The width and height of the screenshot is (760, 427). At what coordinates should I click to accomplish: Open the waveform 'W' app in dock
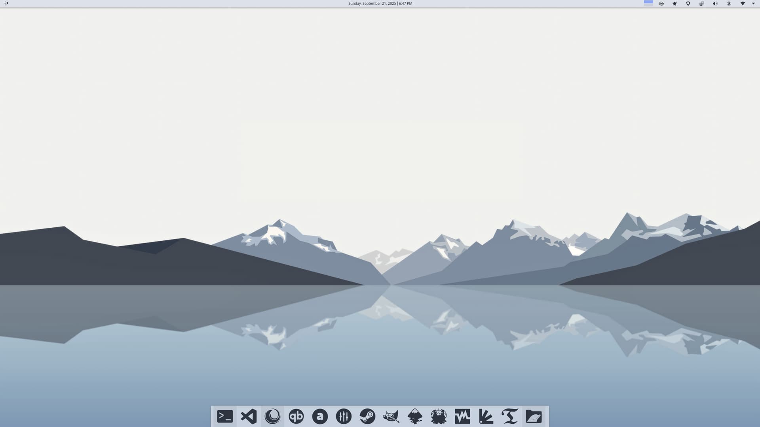click(462, 416)
